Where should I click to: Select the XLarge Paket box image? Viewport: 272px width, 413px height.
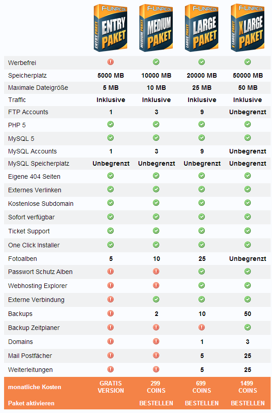[247, 28]
